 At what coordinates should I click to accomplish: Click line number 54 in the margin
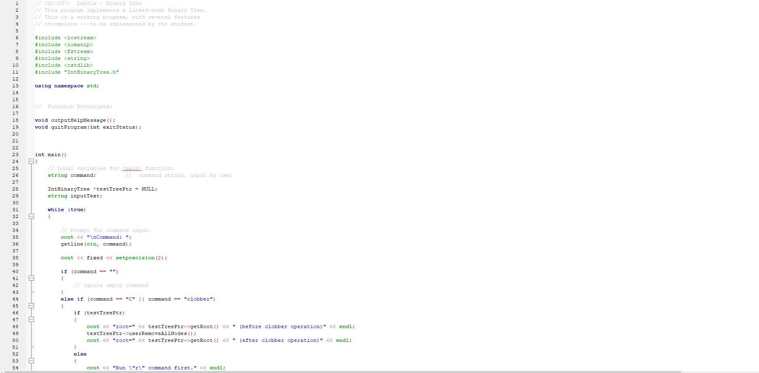(15, 368)
